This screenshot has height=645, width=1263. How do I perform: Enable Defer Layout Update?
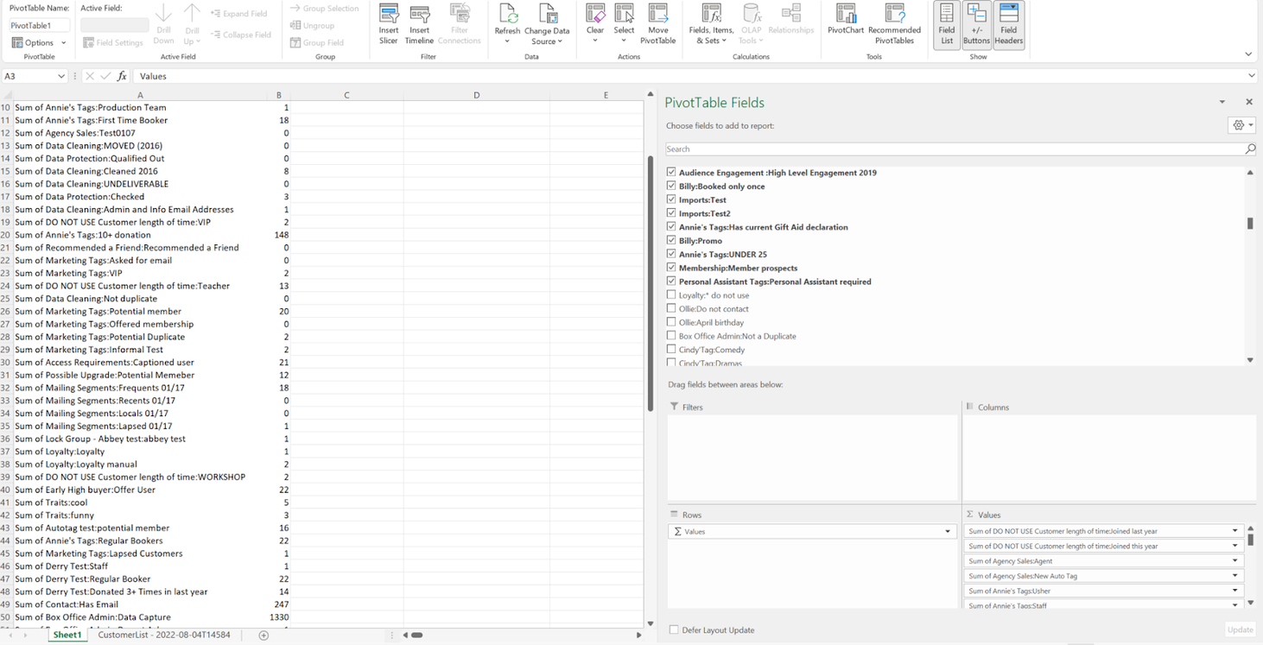click(x=674, y=630)
